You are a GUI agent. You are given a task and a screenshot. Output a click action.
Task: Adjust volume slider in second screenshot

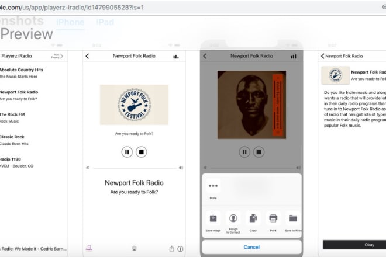pos(135,168)
